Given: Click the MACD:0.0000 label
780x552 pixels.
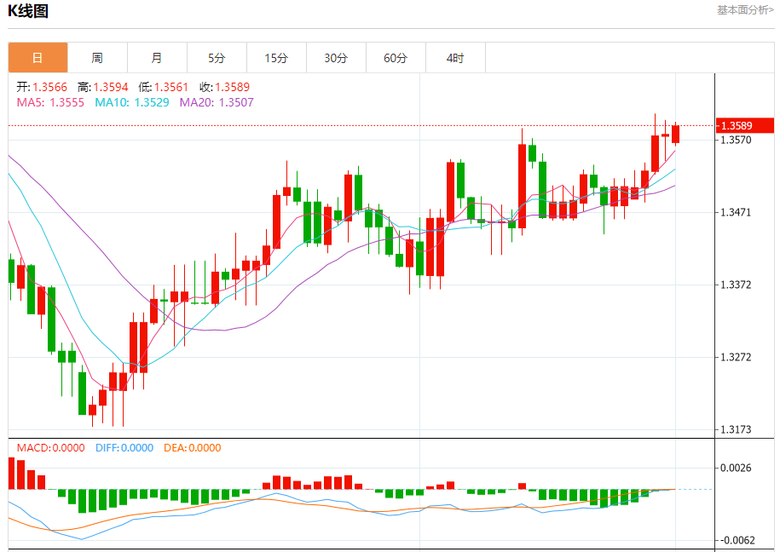Looking at the screenshot, I should (x=51, y=447).
